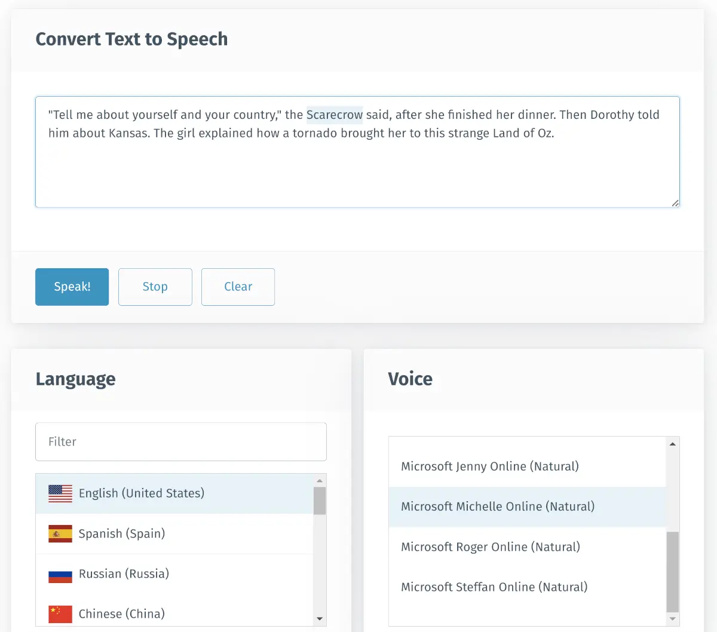Click the text area resize handle
Screen dimensions: 717x632
tap(675, 203)
